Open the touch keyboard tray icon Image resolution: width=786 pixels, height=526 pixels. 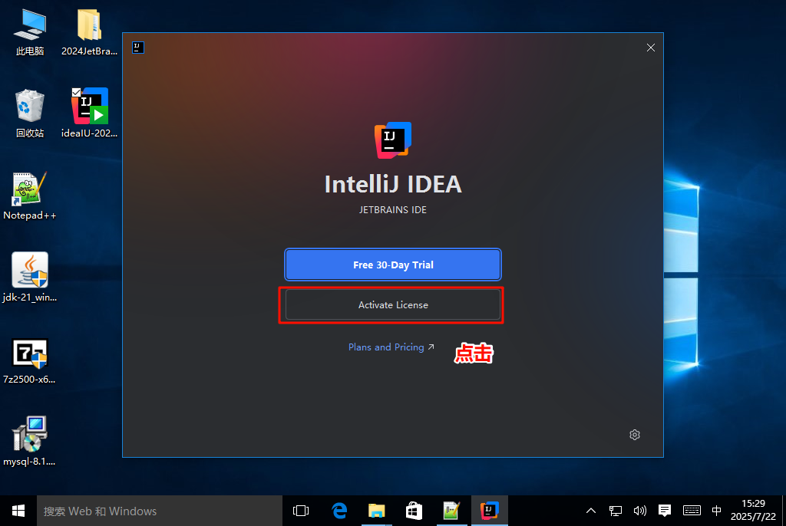692,511
